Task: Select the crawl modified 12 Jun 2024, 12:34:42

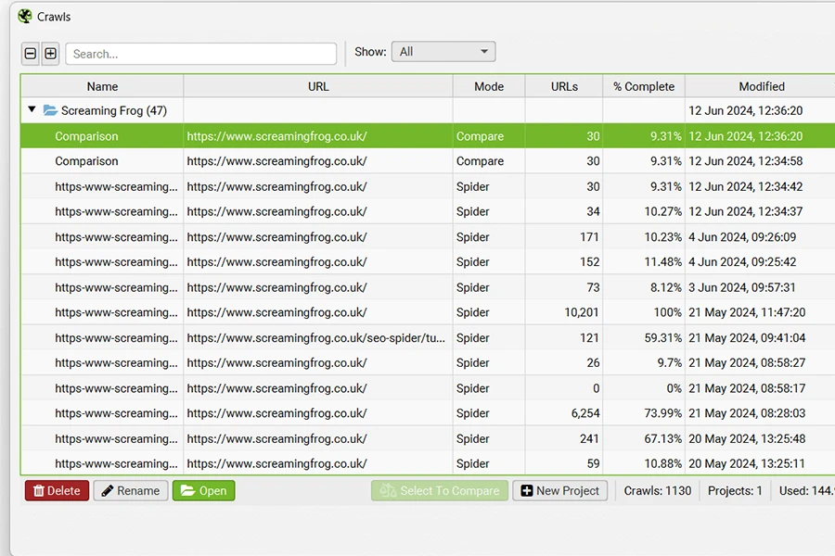Action: click(428, 187)
